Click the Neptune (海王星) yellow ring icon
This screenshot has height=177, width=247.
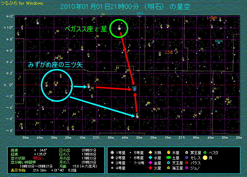coord(169,168)
